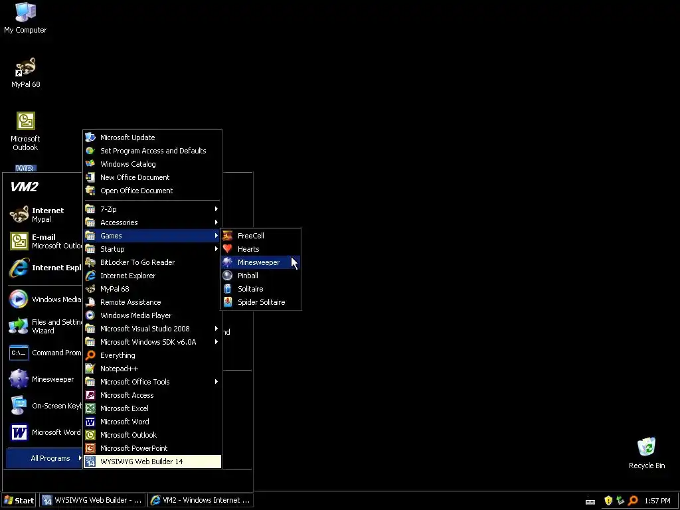Image resolution: width=680 pixels, height=510 pixels.
Task: Click the security shield tray icon
Action: click(x=608, y=501)
